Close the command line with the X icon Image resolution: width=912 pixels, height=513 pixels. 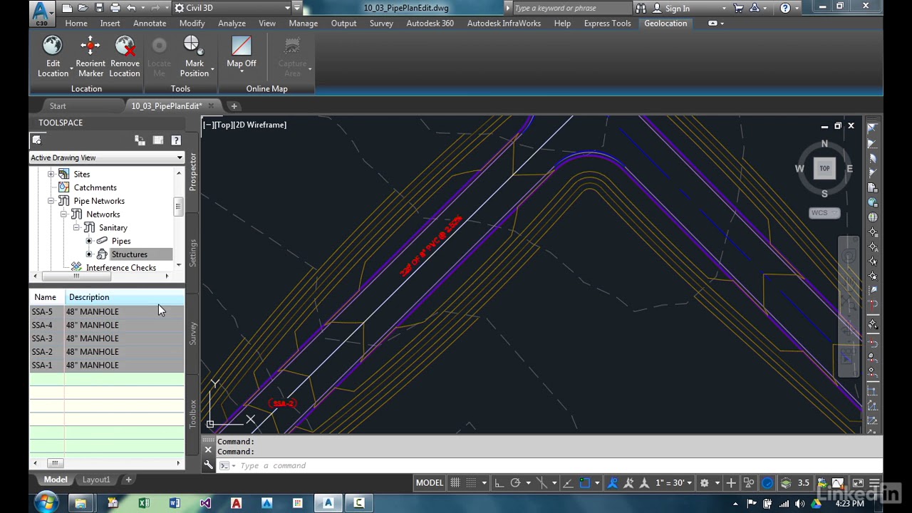click(x=208, y=450)
